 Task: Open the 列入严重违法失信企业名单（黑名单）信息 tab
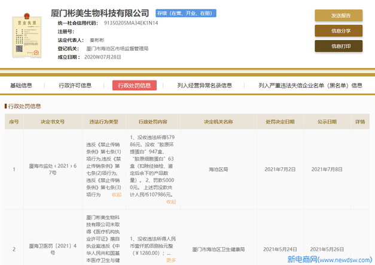click(x=310, y=85)
